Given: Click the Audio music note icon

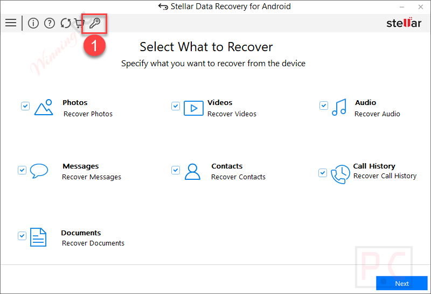Looking at the screenshot, I should click(x=339, y=107).
